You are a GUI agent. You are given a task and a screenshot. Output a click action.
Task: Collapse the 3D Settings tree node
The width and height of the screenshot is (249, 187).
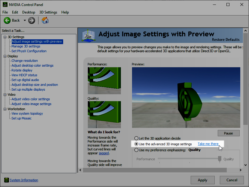pyautogui.click(x=5, y=37)
